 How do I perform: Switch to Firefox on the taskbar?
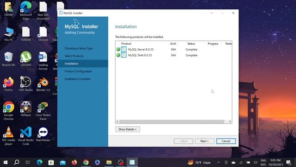[74, 162]
